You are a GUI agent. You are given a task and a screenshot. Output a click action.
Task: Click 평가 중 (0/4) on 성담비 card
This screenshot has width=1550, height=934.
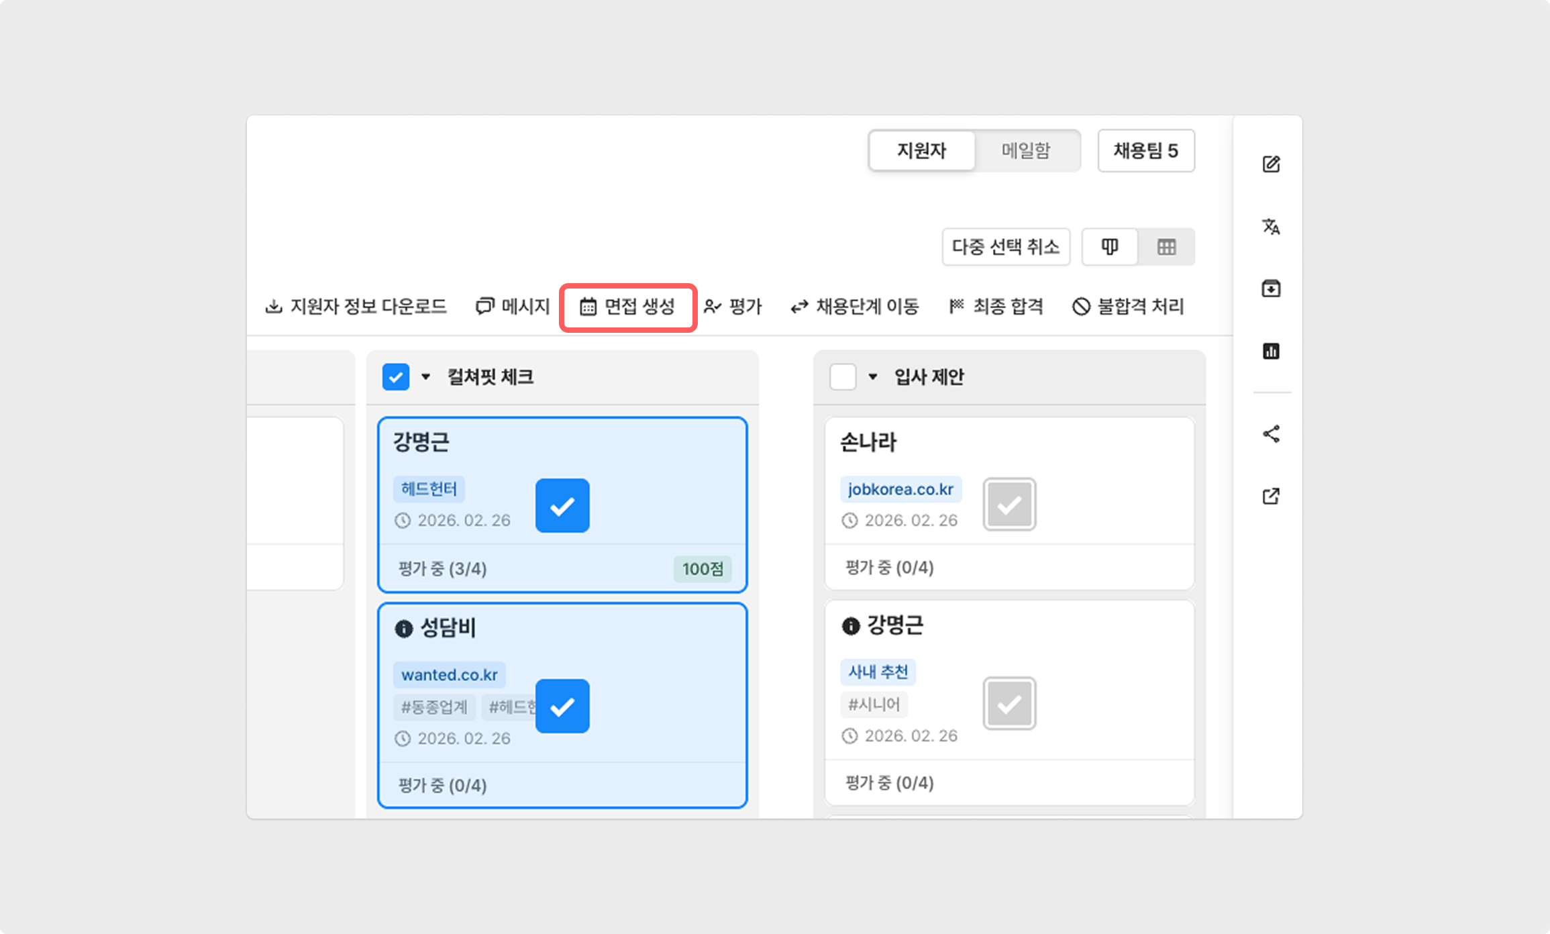click(443, 786)
